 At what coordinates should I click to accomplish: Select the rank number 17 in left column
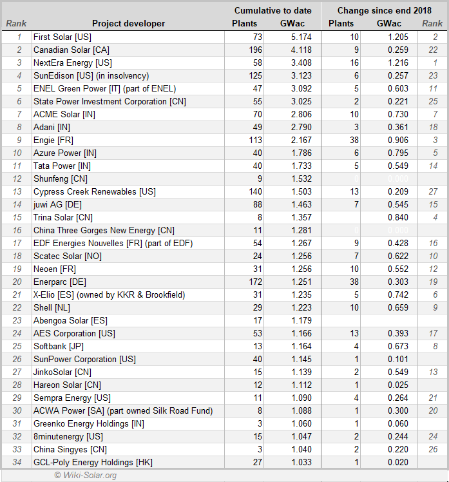tap(17, 244)
